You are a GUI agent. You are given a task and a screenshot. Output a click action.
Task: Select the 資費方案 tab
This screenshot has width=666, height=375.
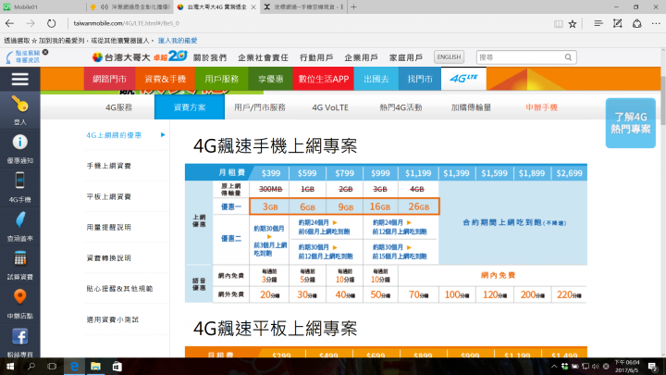pos(190,107)
